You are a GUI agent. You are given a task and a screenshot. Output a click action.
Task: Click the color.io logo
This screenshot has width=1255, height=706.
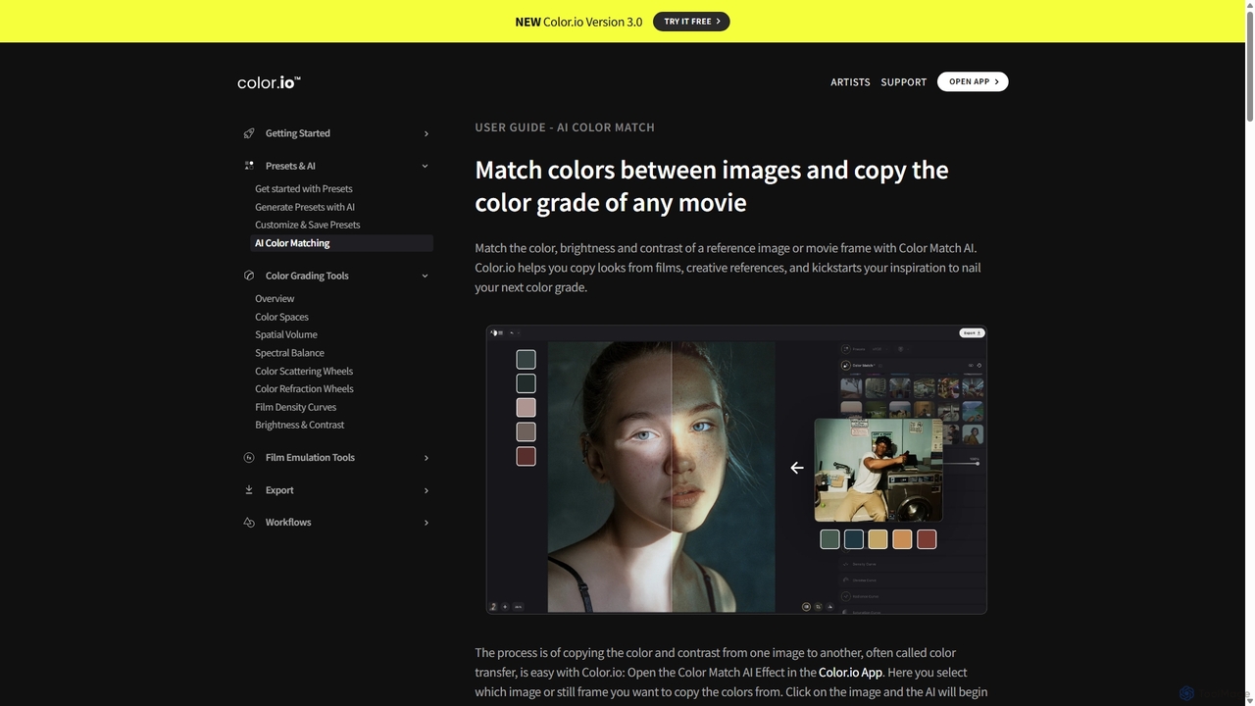click(269, 82)
